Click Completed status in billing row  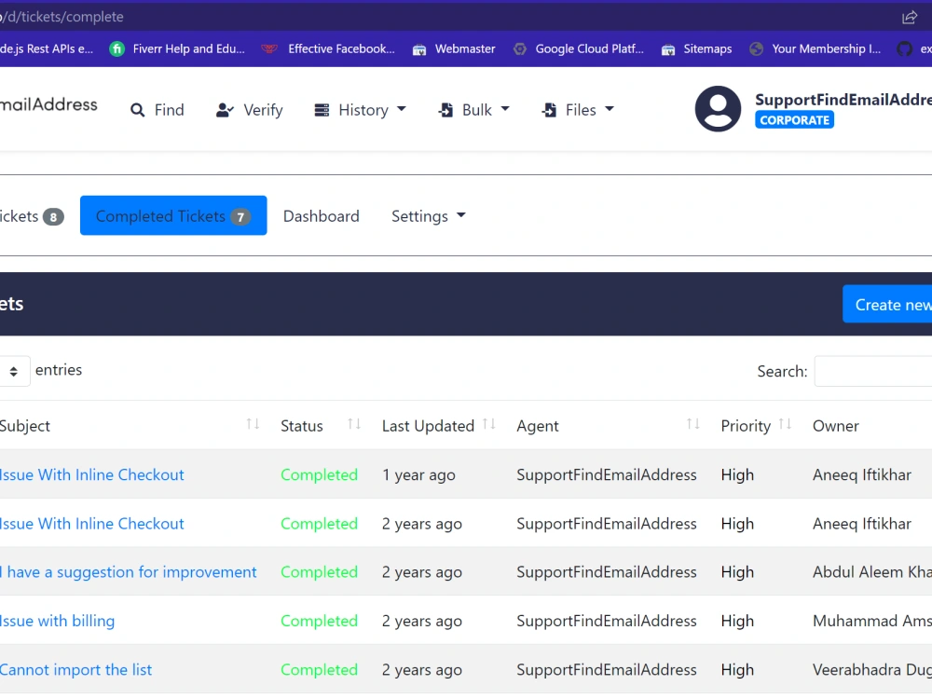click(319, 621)
